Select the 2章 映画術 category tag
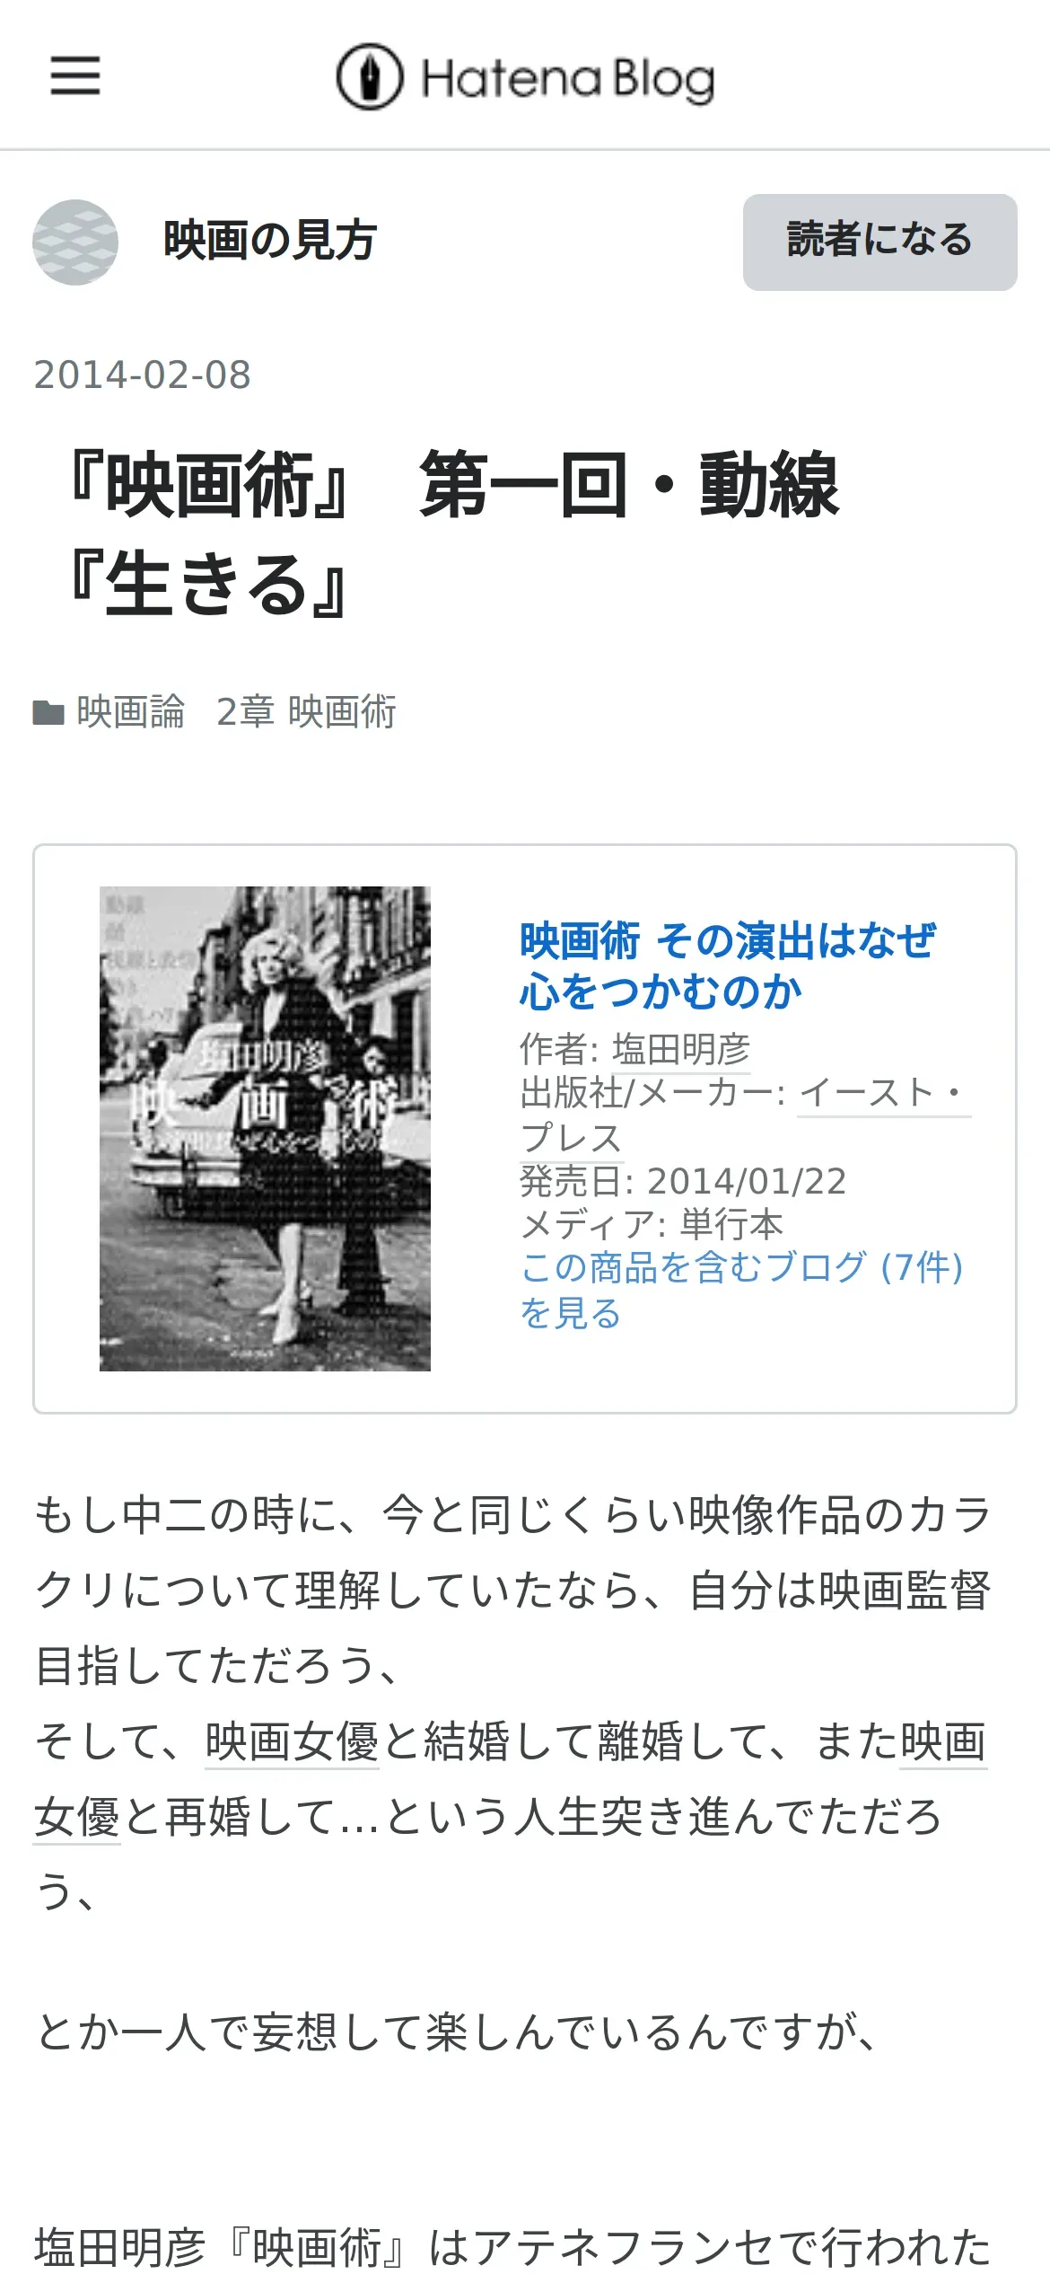Image resolution: width=1050 pixels, height=2274 pixels. [x=306, y=711]
